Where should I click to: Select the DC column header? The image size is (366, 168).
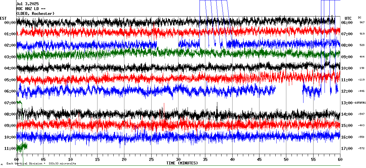[x=360, y=17]
